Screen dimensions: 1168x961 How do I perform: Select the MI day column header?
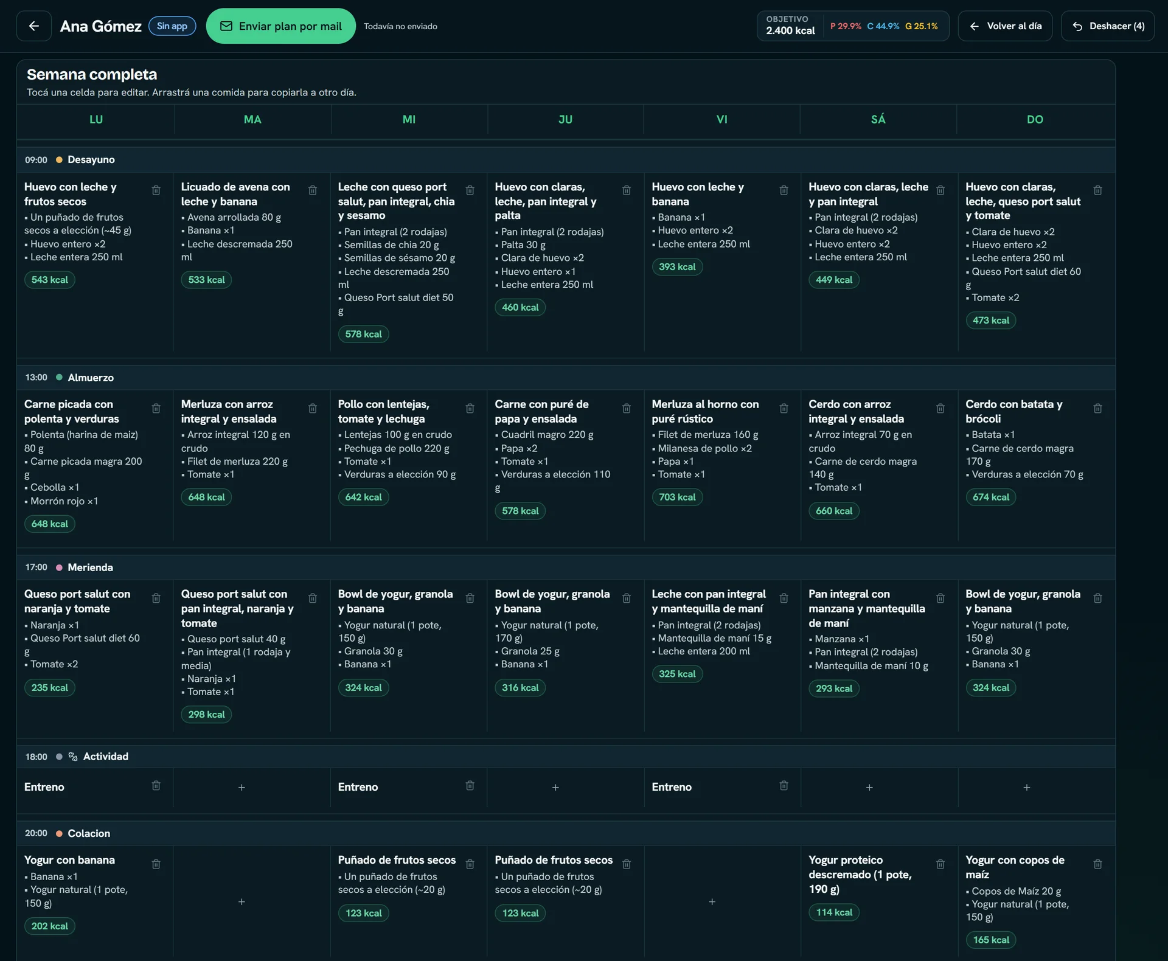(x=409, y=119)
